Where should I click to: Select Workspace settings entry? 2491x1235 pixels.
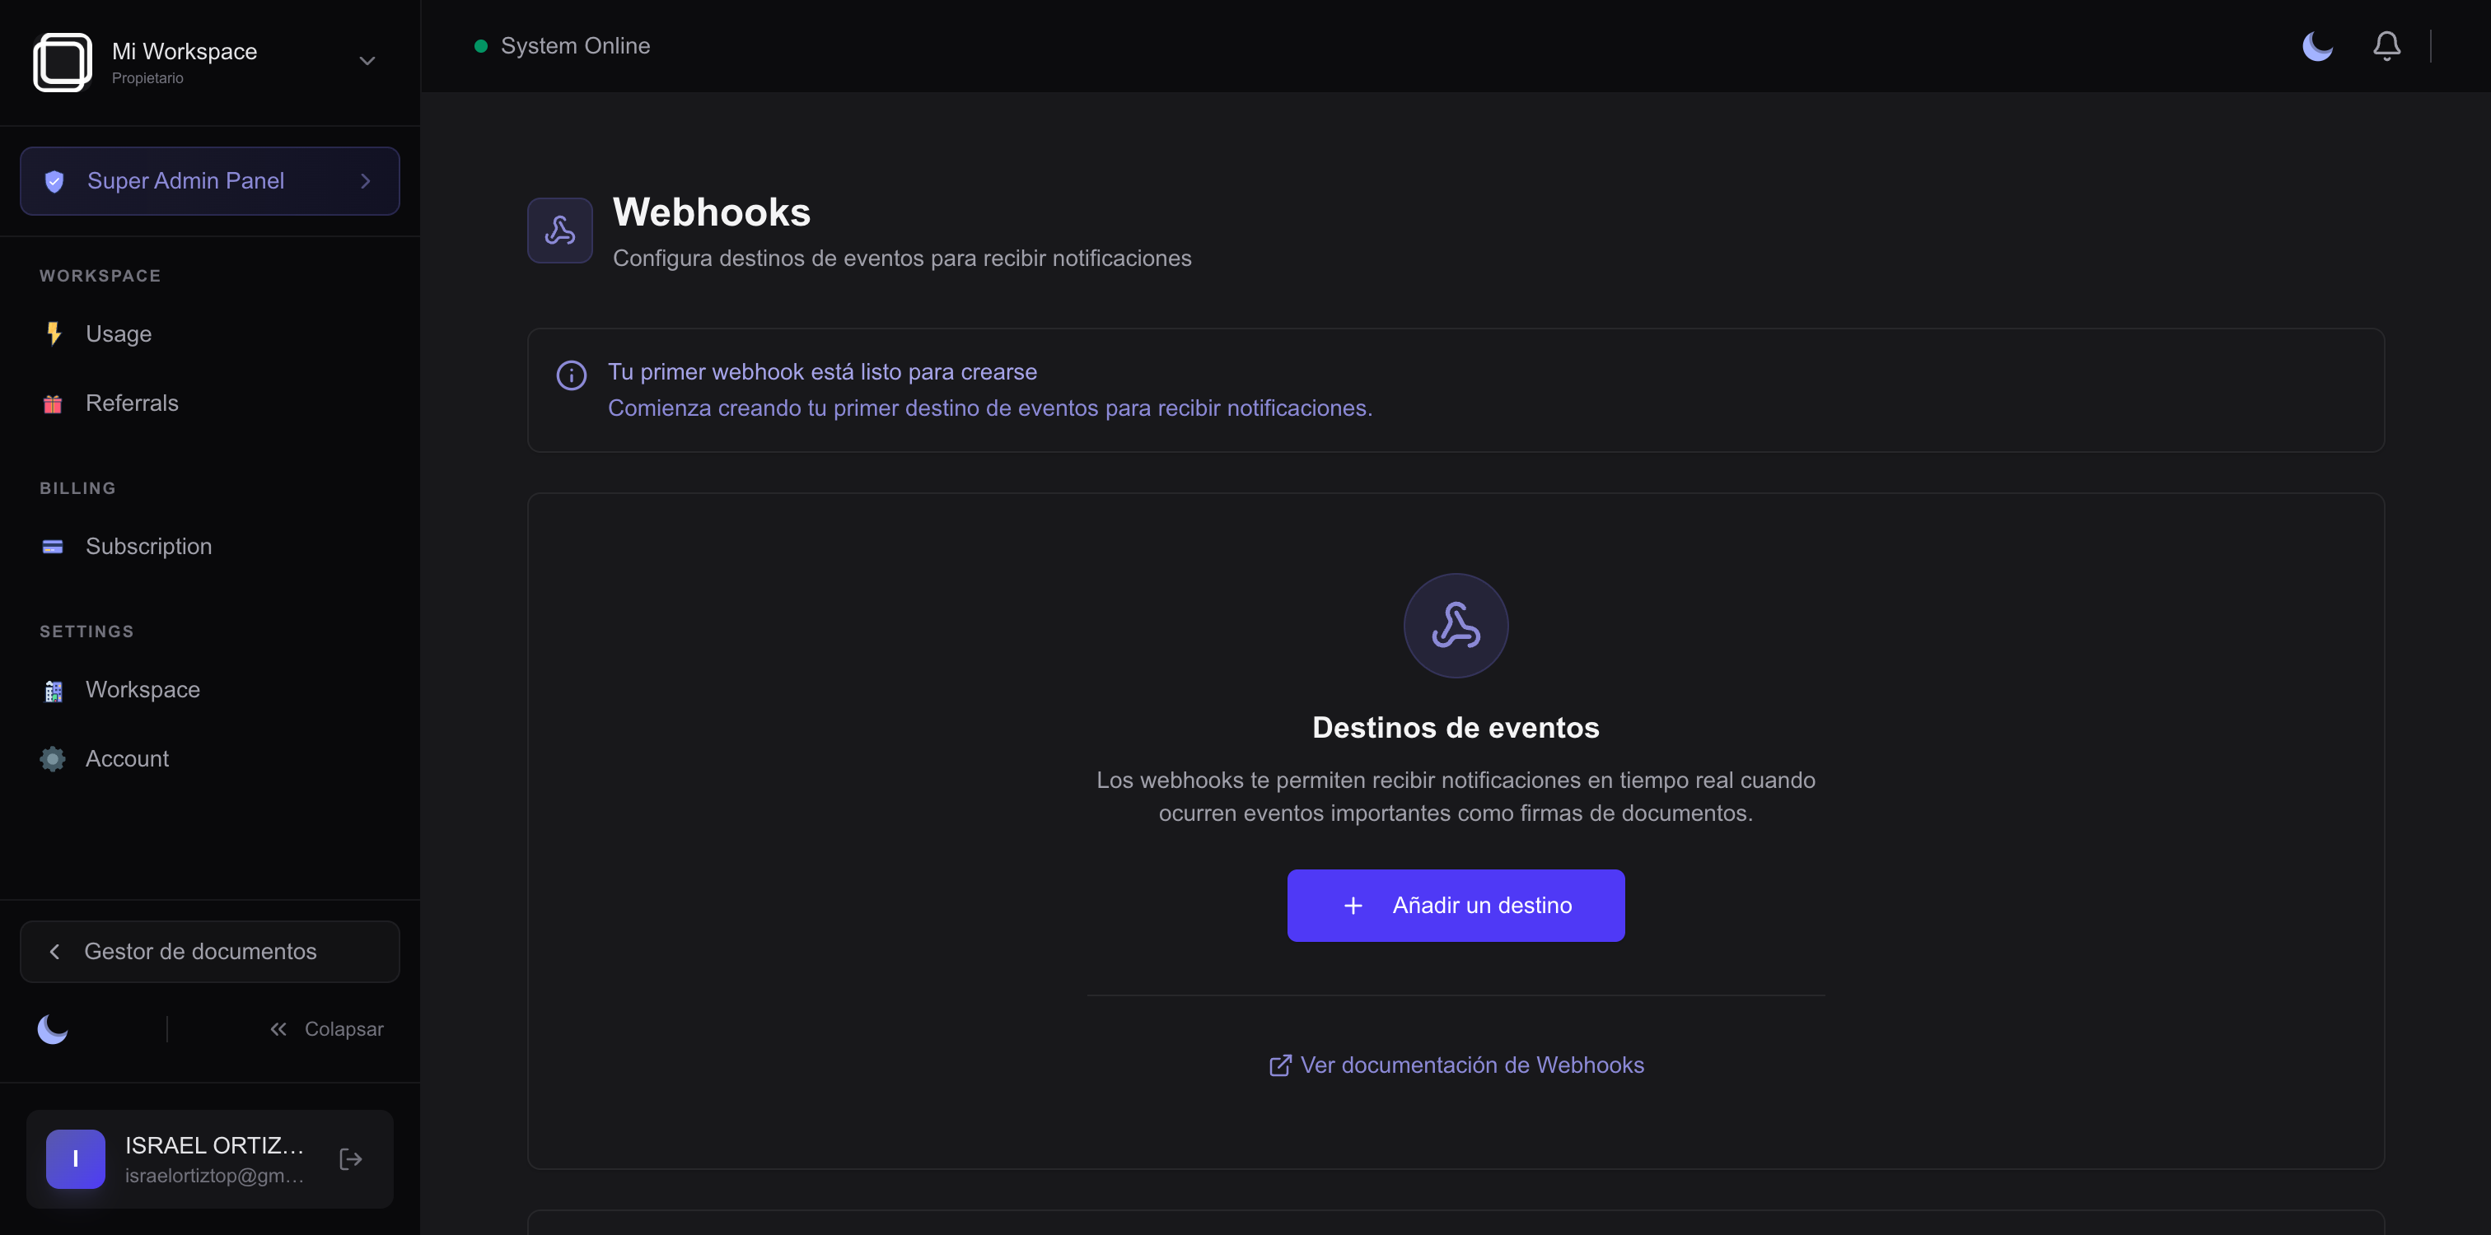[143, 689]
